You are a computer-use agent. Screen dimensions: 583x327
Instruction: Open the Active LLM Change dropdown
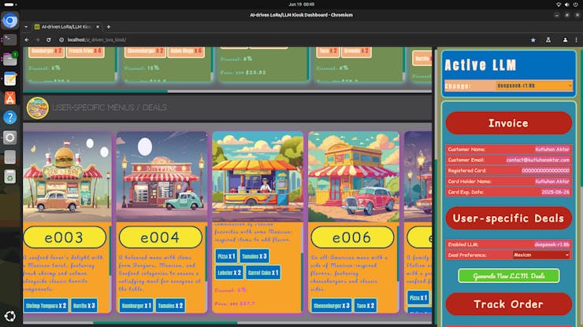pyautogui.click(x=534, y=86)
